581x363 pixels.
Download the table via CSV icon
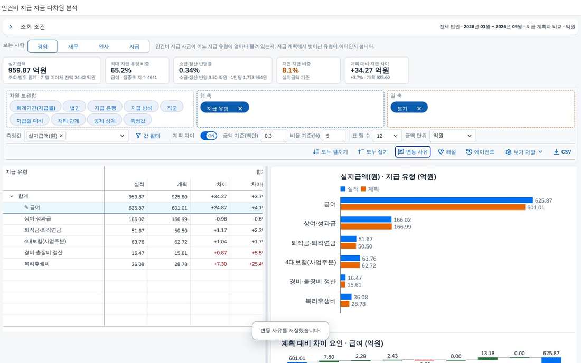pos(556,152)
